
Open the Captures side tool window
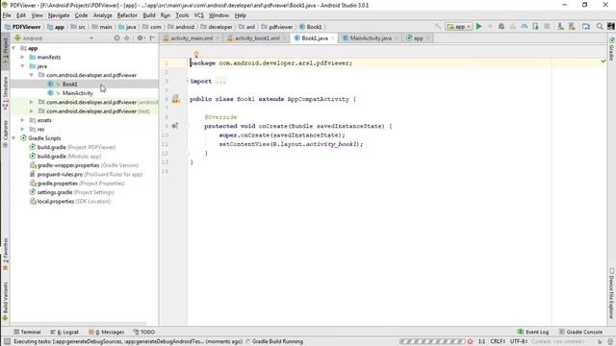tap(5, 134)
